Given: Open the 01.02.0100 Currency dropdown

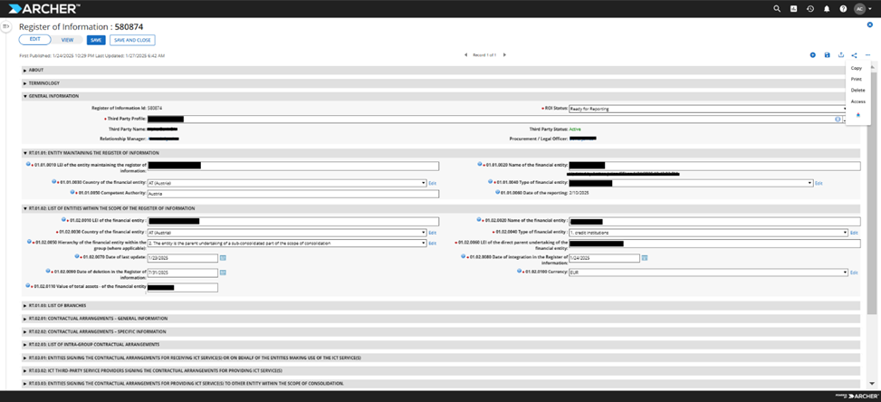Looking at the screenshot, I should click(708, 273).
